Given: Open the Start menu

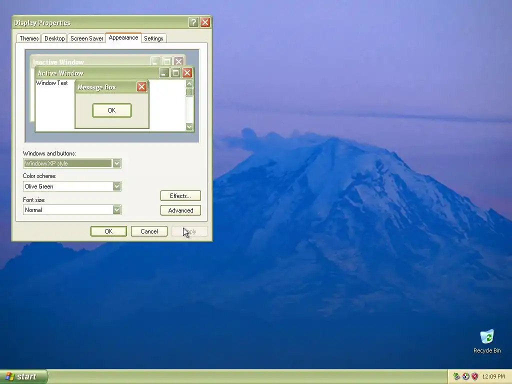Looking at the screenshot, I should 24,376.
